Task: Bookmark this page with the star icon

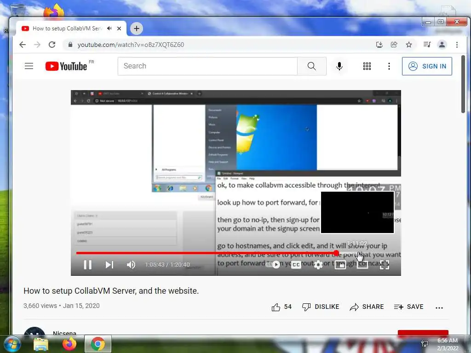Action: pos(409,45)
